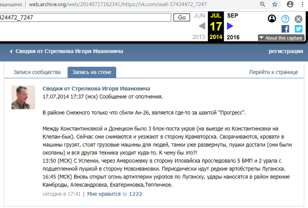Click 'Мне нравится' like link
Viewport: 308px width, 208px height.
(x=104, y=194)
